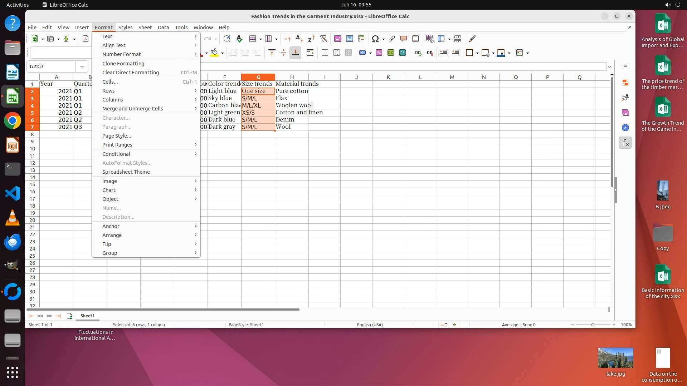
Task: Click Sort Ascending toolbar icon
Action: click(x=299, y=39)
